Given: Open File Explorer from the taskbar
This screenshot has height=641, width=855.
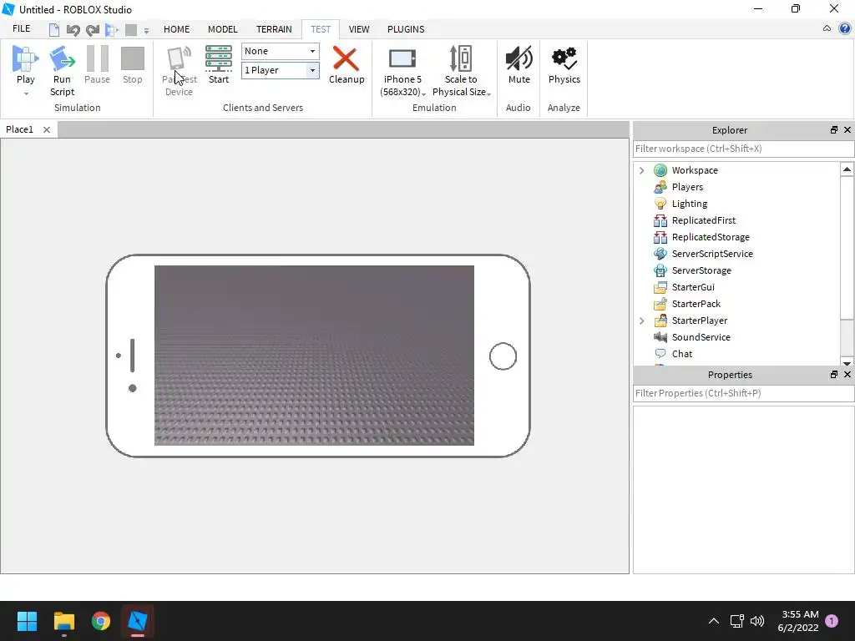Looking at the screenshot, I should (x=63, y=621).
